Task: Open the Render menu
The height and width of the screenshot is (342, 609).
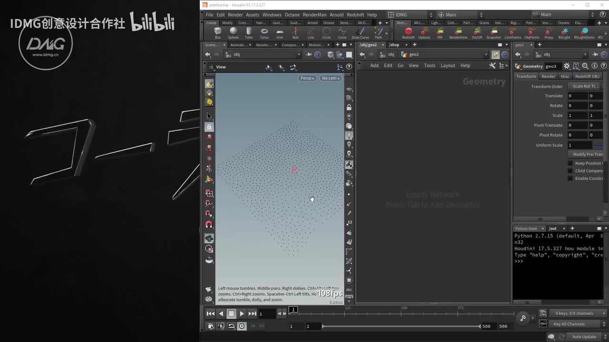Action: [x=235, y=15]
